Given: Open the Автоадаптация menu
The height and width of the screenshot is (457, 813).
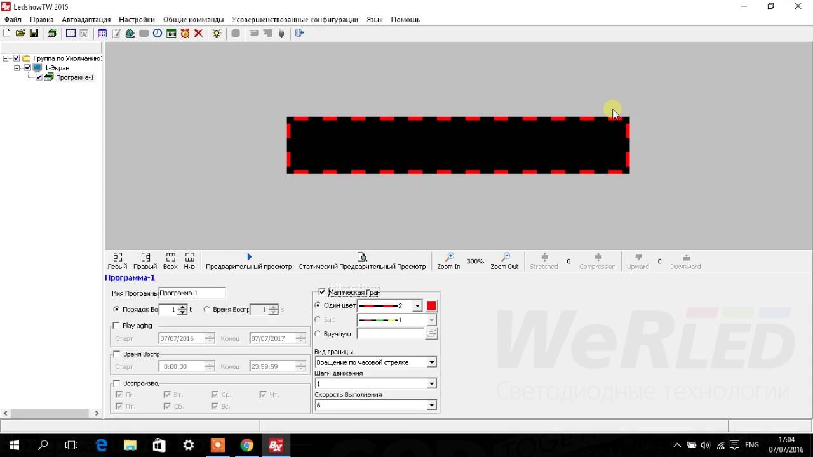Looking at the screenshot, I should click(x=86, y=20).
